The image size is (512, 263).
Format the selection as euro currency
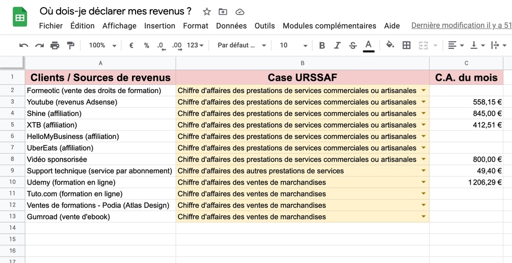coord(131,45)
